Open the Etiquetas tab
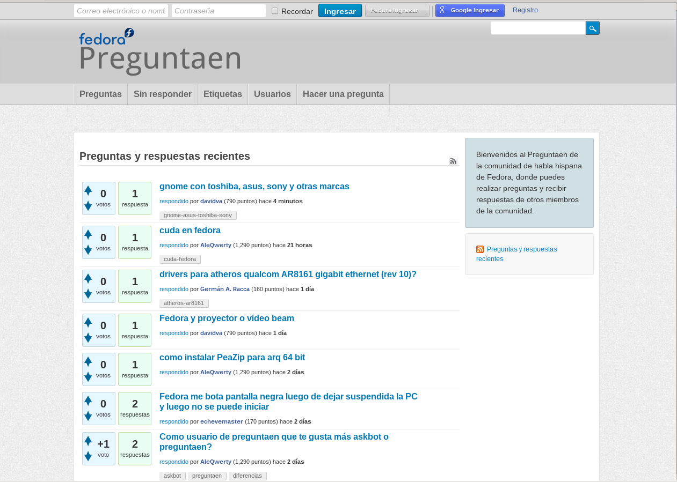 (223, 94)
